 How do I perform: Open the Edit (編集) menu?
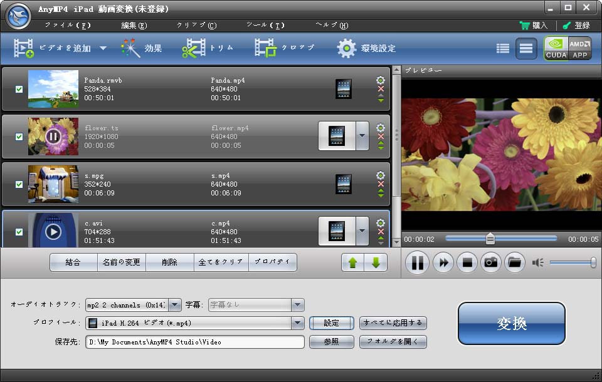coord(134,25)
